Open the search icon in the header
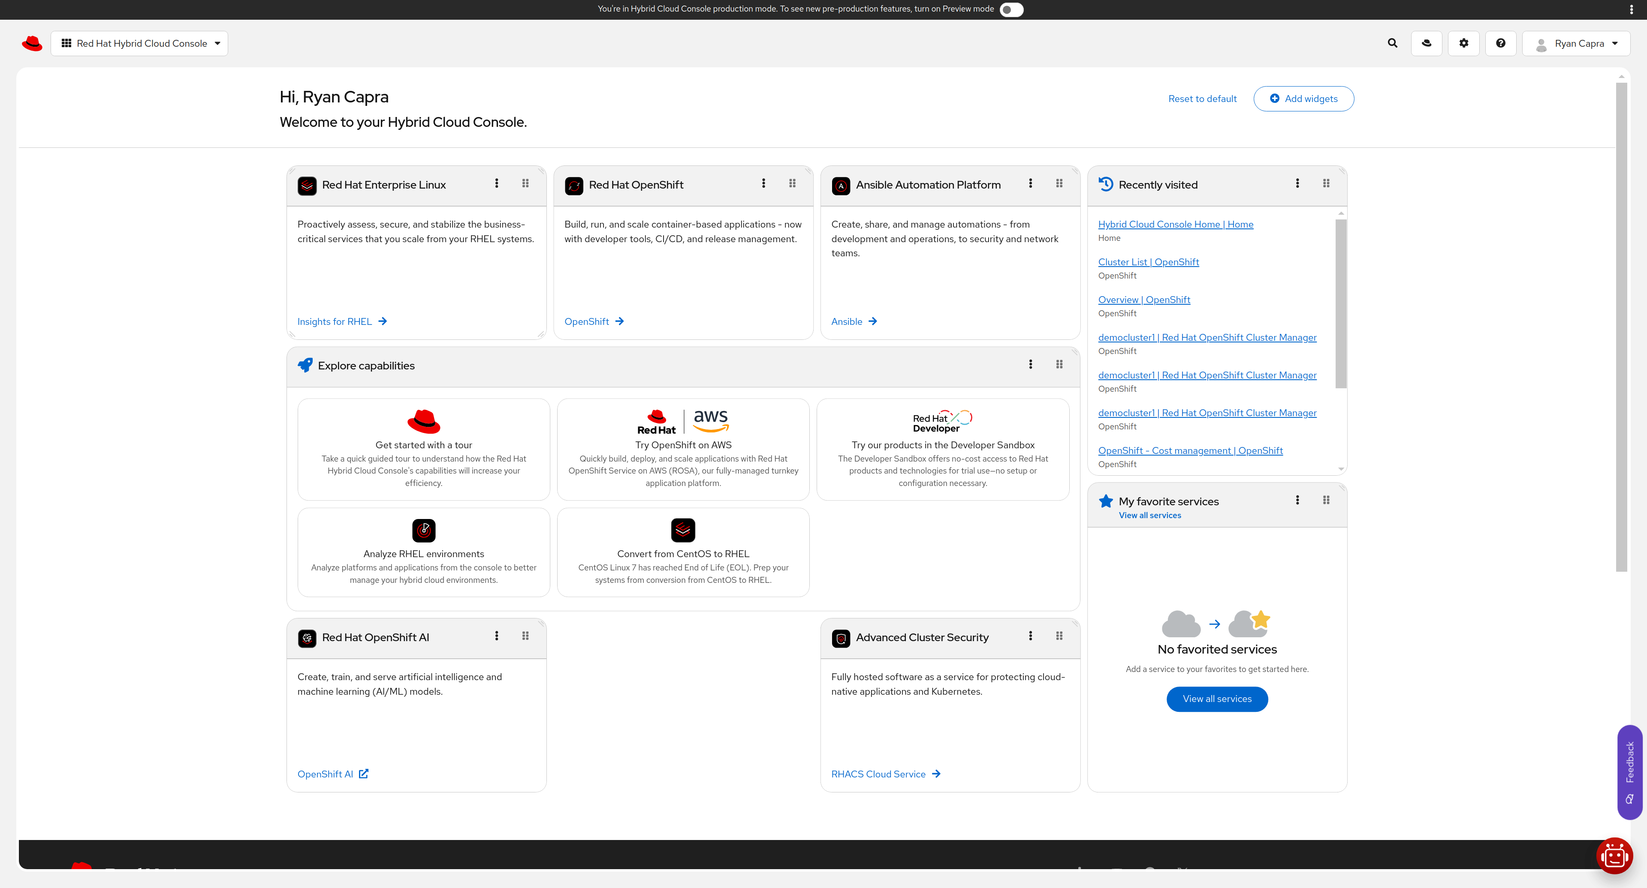Screen dimensions: 1647x888 tap(1393, 43)
